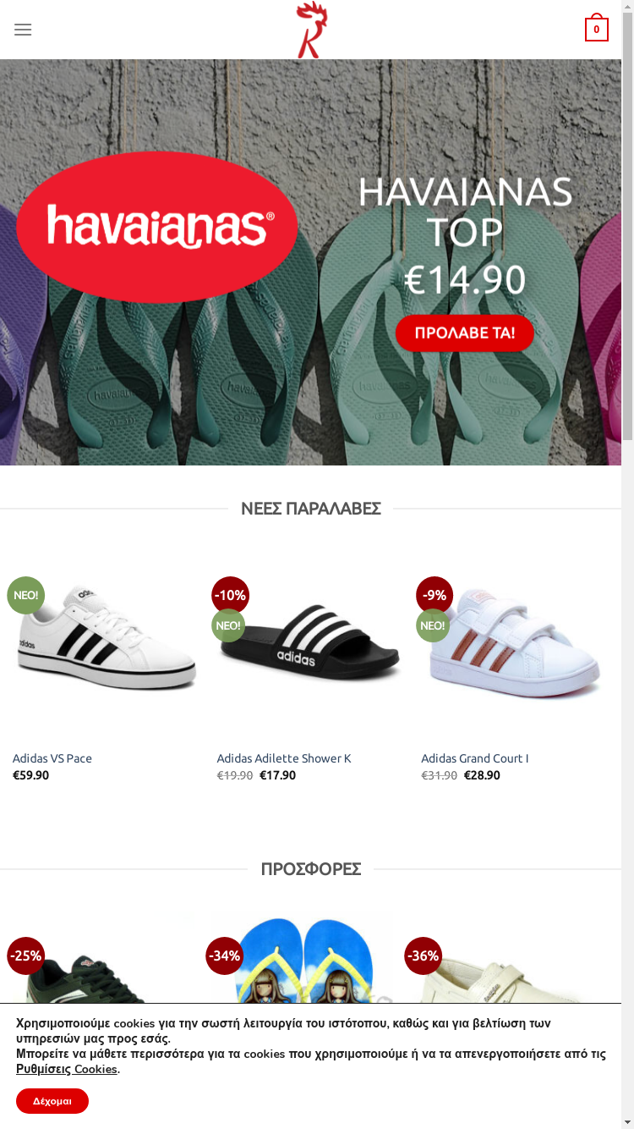Accept cookies with the Δέχομαι button
Viewport: 634px width, 1129px height.
[52, 1101]
